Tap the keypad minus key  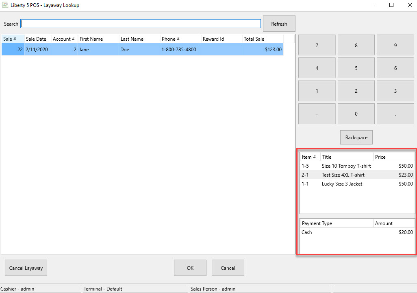point(317,114)
